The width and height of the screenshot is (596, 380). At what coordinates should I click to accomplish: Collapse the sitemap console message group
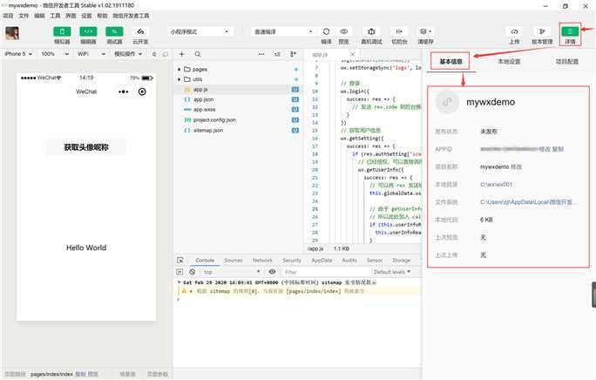coord(179,282)
